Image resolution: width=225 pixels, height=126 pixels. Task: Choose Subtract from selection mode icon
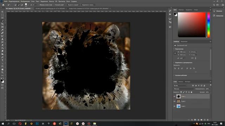coord(22,5)
